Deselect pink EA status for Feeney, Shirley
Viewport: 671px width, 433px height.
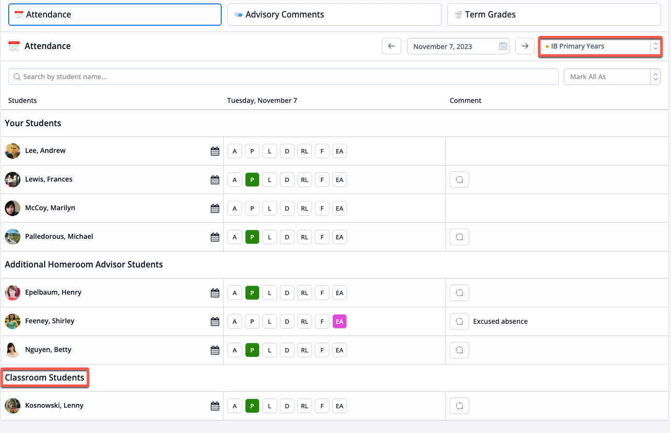click(x=340, y=322)
